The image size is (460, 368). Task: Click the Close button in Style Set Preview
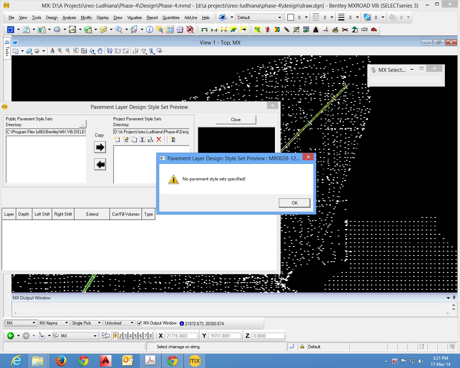coord(236,120)
